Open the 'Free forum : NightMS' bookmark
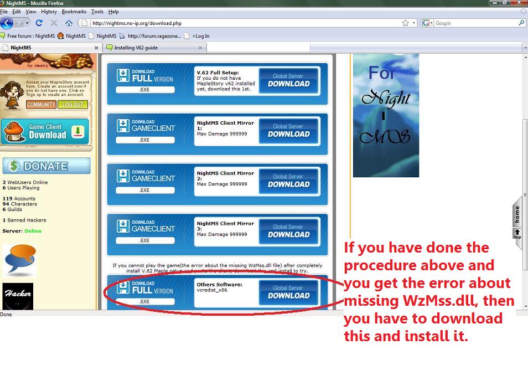This screenshot has width=528, height=365. [28, 36]
